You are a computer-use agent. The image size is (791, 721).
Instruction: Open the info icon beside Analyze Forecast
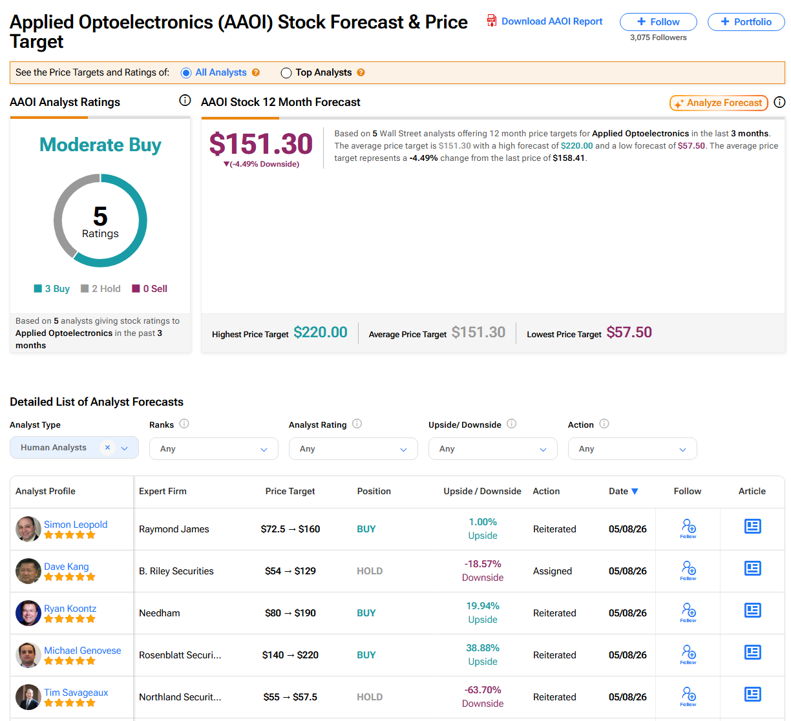click(x=779, y=102)
